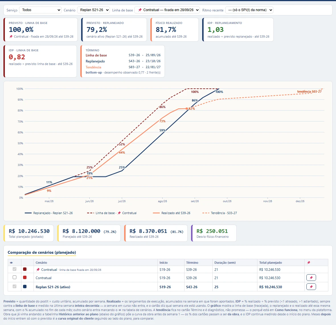Click the ago/26 axis label on the chart
The height and width of the screenshot is (325, 336).
tap(162, 201)
